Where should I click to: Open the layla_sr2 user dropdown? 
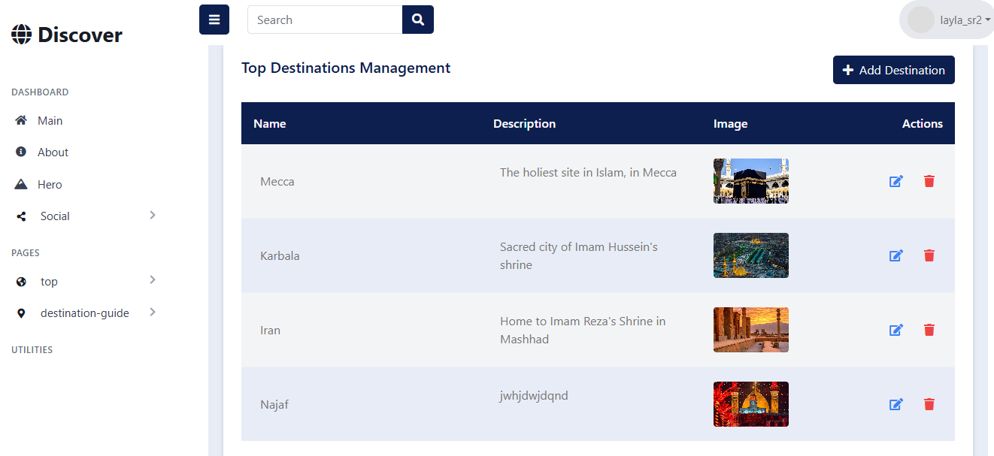(x=950, y=20)
